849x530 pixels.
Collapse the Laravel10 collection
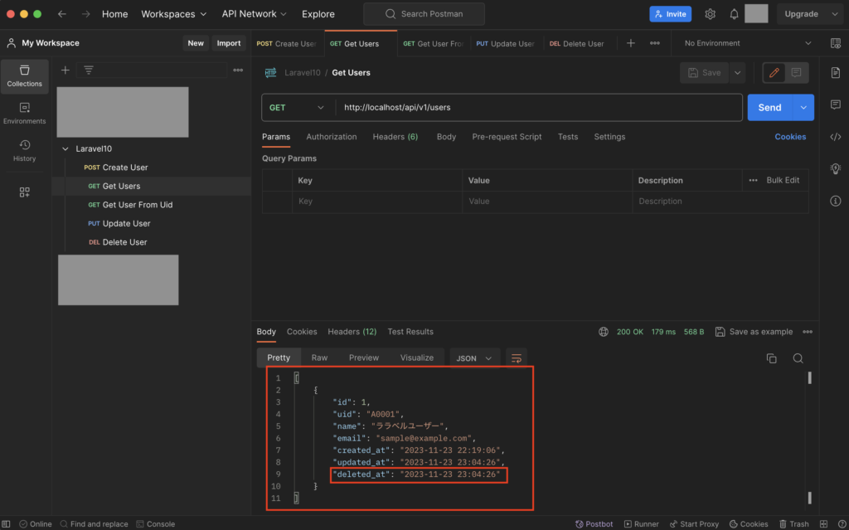pyautogui.click(x=65, y=148)
